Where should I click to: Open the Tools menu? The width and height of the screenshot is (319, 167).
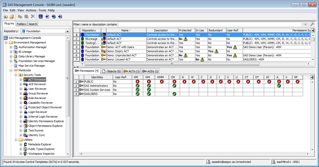(x=42, y=10)
